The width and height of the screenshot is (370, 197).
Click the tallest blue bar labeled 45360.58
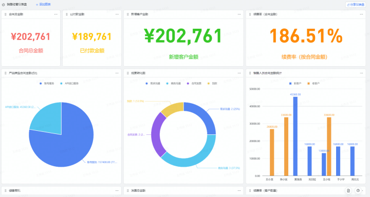[x=295, y=136]
